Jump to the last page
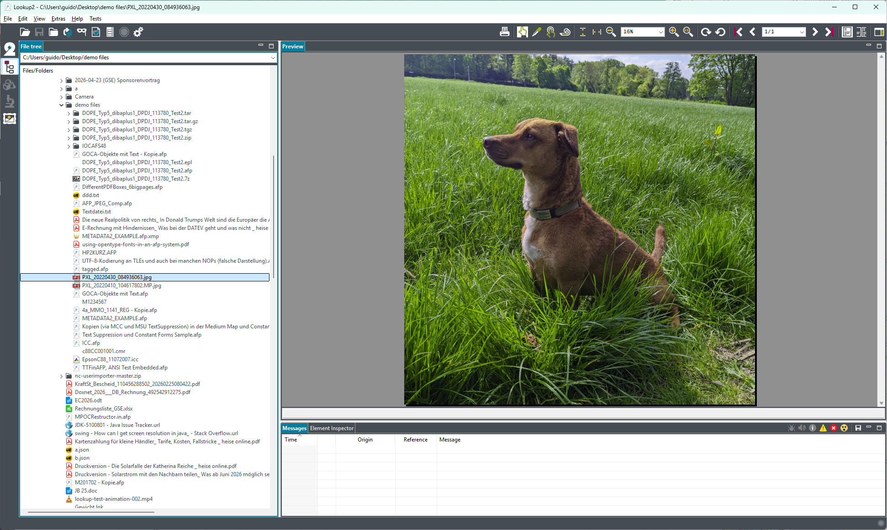This screenshot has height=530, width=887. pos(829,32)
